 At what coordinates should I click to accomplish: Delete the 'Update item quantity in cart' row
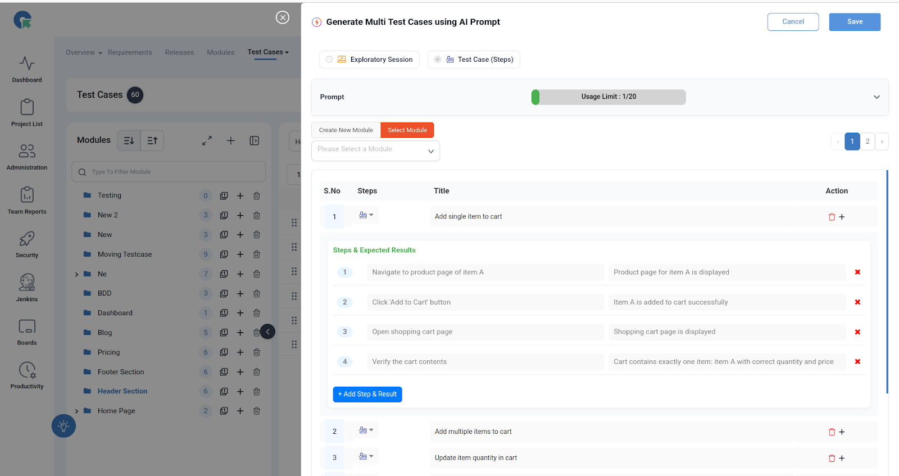click(x=832, y=459)
